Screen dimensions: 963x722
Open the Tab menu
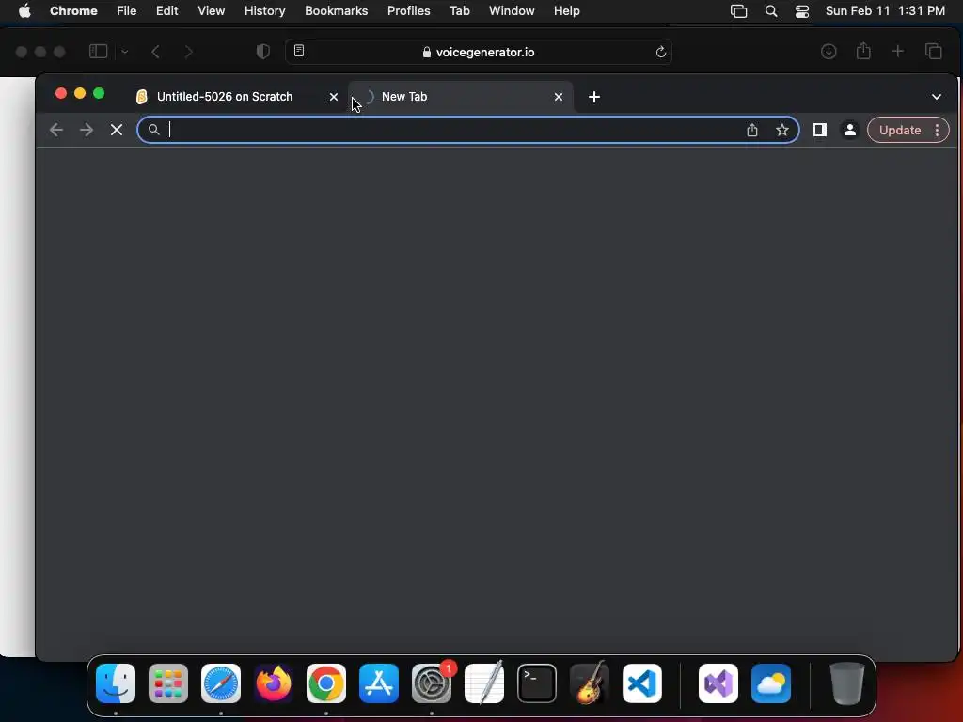pos(459,11)
